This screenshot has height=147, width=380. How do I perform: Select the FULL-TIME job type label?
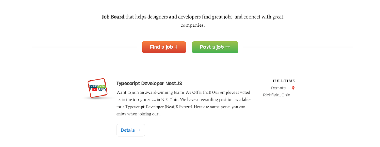click(x=284, y=81)
